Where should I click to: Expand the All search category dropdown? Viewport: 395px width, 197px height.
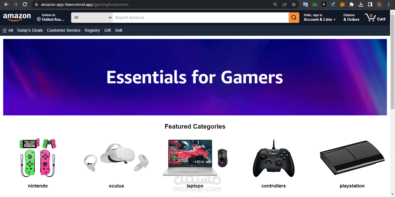tap(92, 18)
